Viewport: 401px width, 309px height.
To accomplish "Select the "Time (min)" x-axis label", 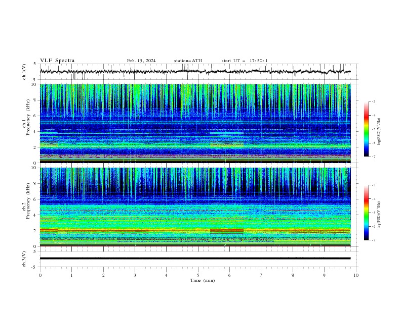I will [x=203, y=280].
